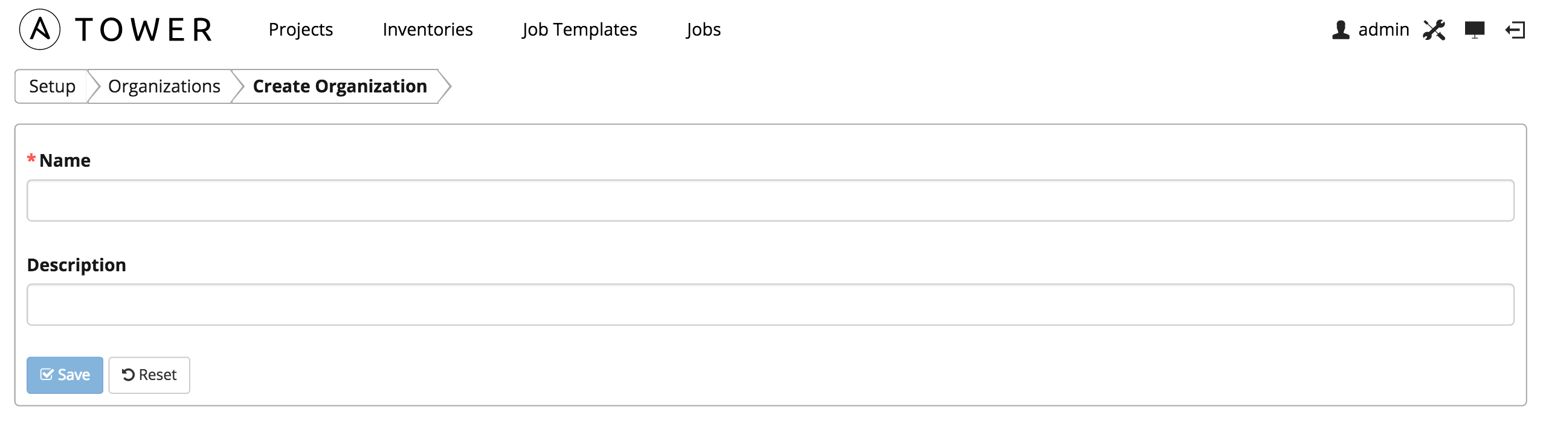Open the monitor portal mode icon
Image resolution: width=1543 pixels, height=435 pixels.
point(1475,30)
